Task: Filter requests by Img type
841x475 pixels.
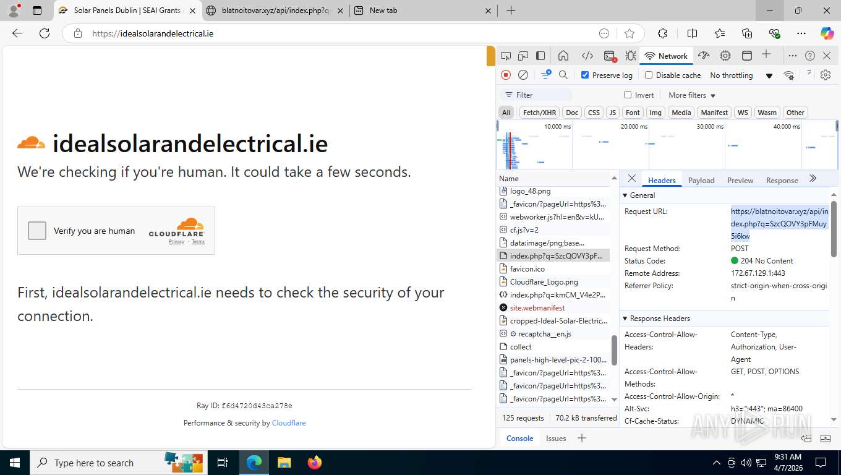Action: pos(655,113)
